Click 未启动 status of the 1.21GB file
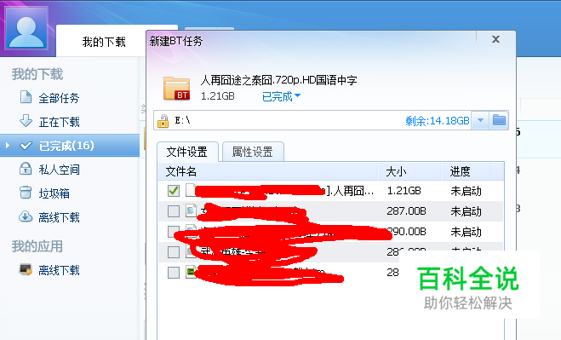This screenshot has width=561, height=340. click(467, 191)
